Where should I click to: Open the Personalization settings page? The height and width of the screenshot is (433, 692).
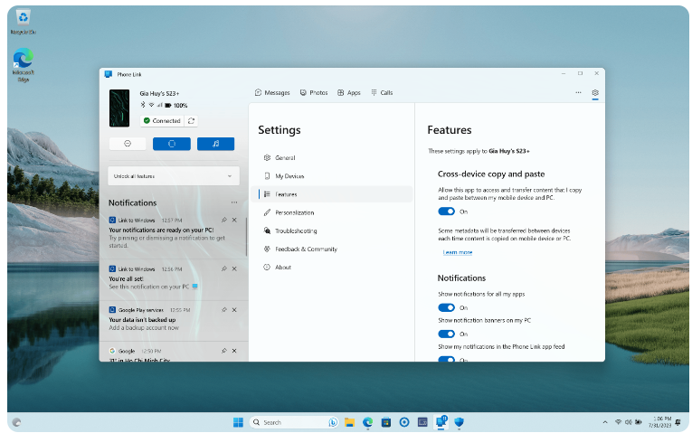(x=294, y=212)
